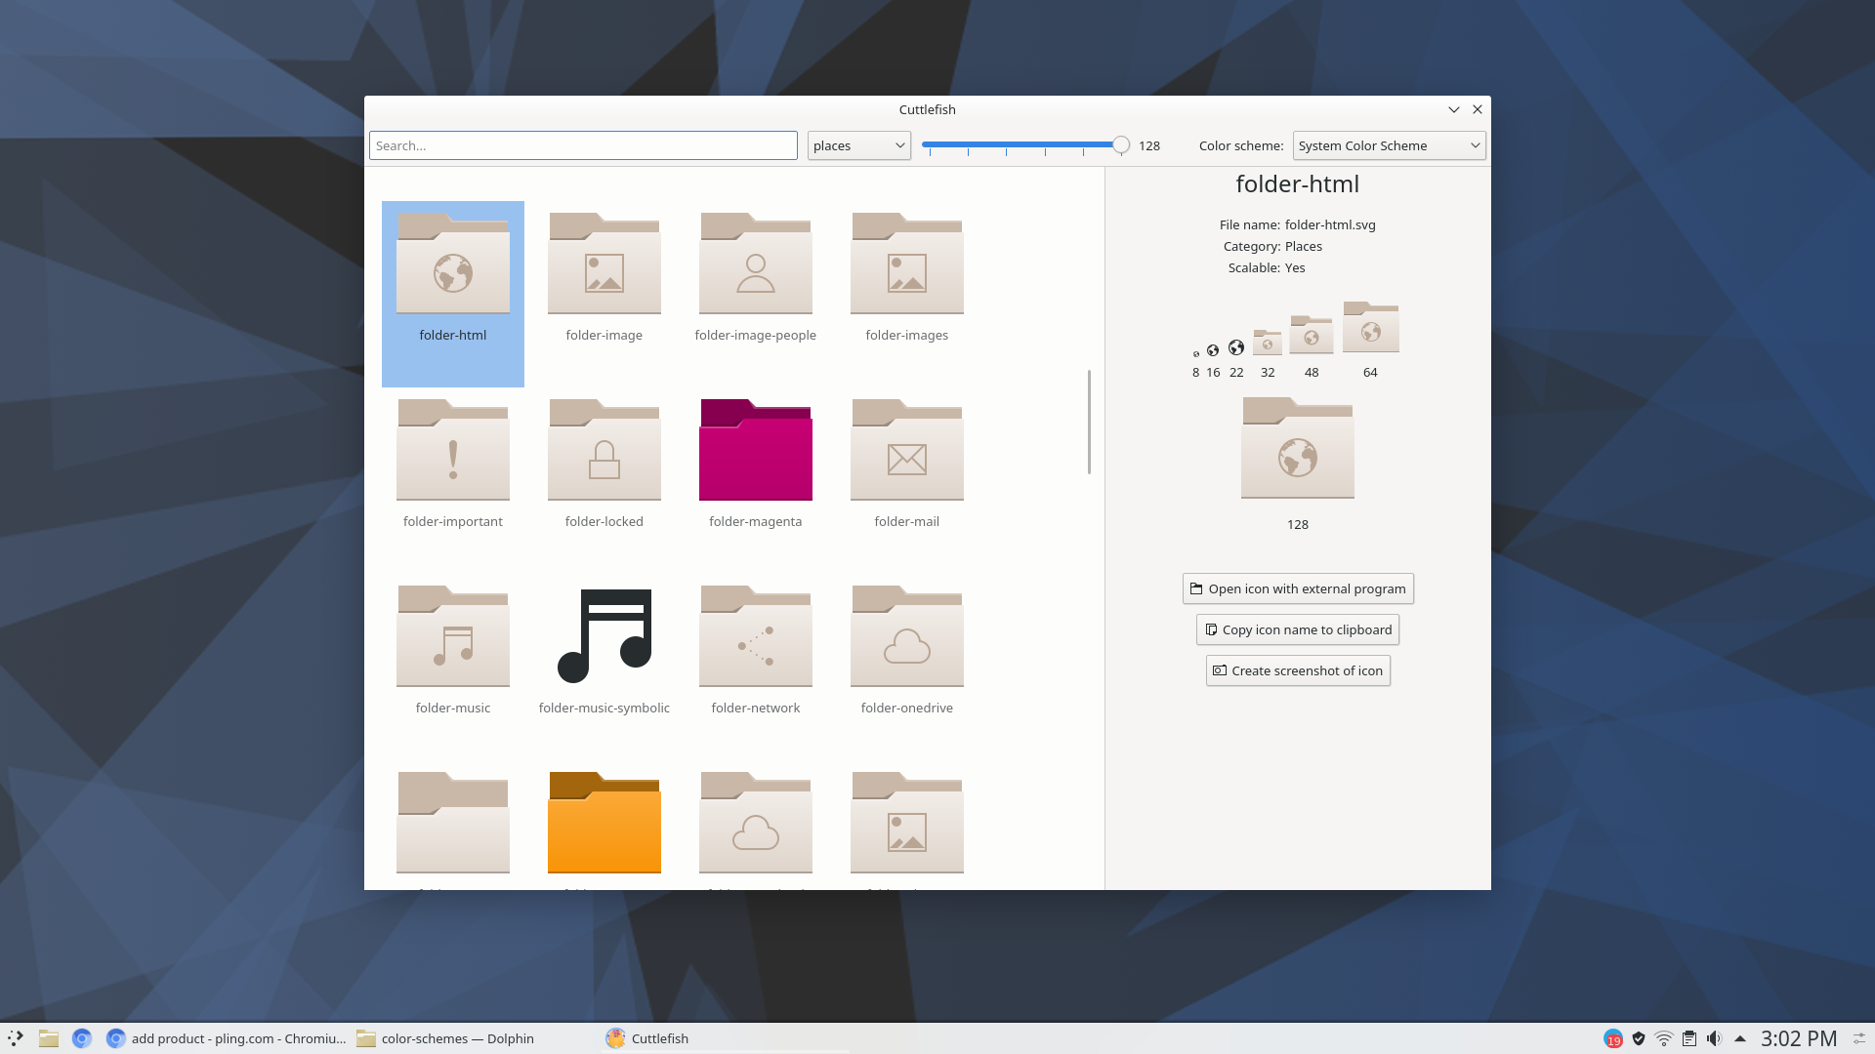Select the folder-html icon in the grid

pos(452,293)
